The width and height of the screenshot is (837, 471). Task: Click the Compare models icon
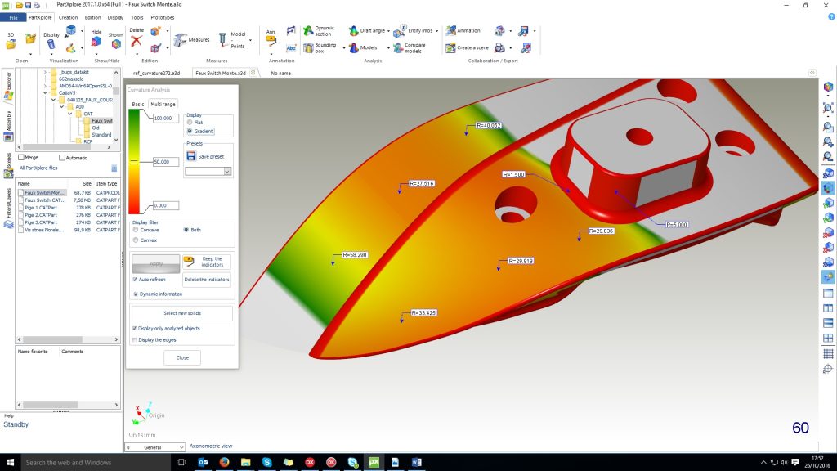(x=398, y=48)
